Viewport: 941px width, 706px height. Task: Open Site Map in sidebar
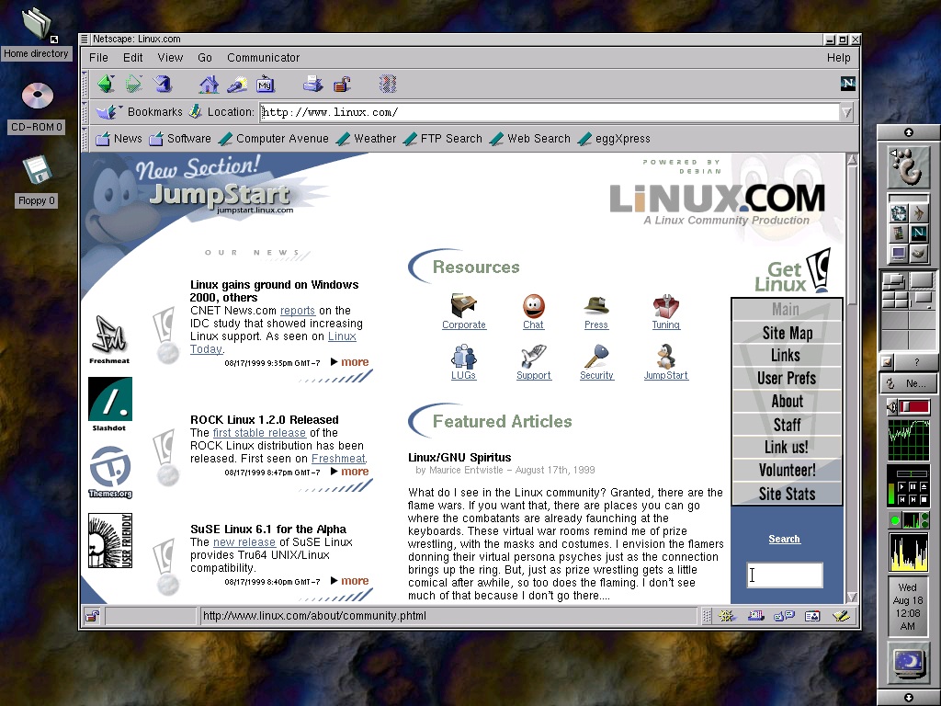[787, 333]
